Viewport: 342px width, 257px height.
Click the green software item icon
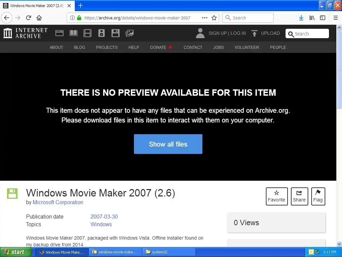point(12,194)
